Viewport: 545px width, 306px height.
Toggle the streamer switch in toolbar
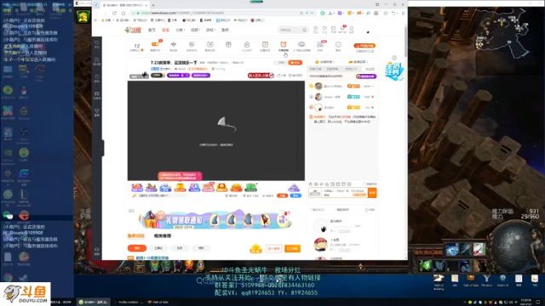click(155, 45)
